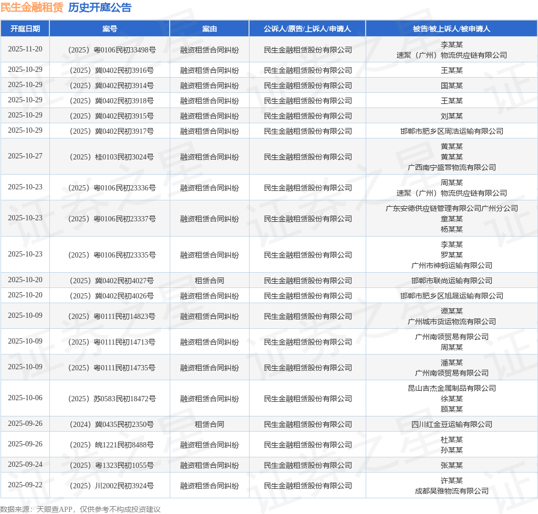
Task: Click the 公诉人/原告/上诉人/申请人 column header
Action: point(307,29)
